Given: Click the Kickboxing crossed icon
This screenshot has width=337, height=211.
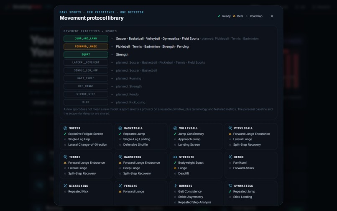Looking at the screenshot, I should click(x=65, y=186).
